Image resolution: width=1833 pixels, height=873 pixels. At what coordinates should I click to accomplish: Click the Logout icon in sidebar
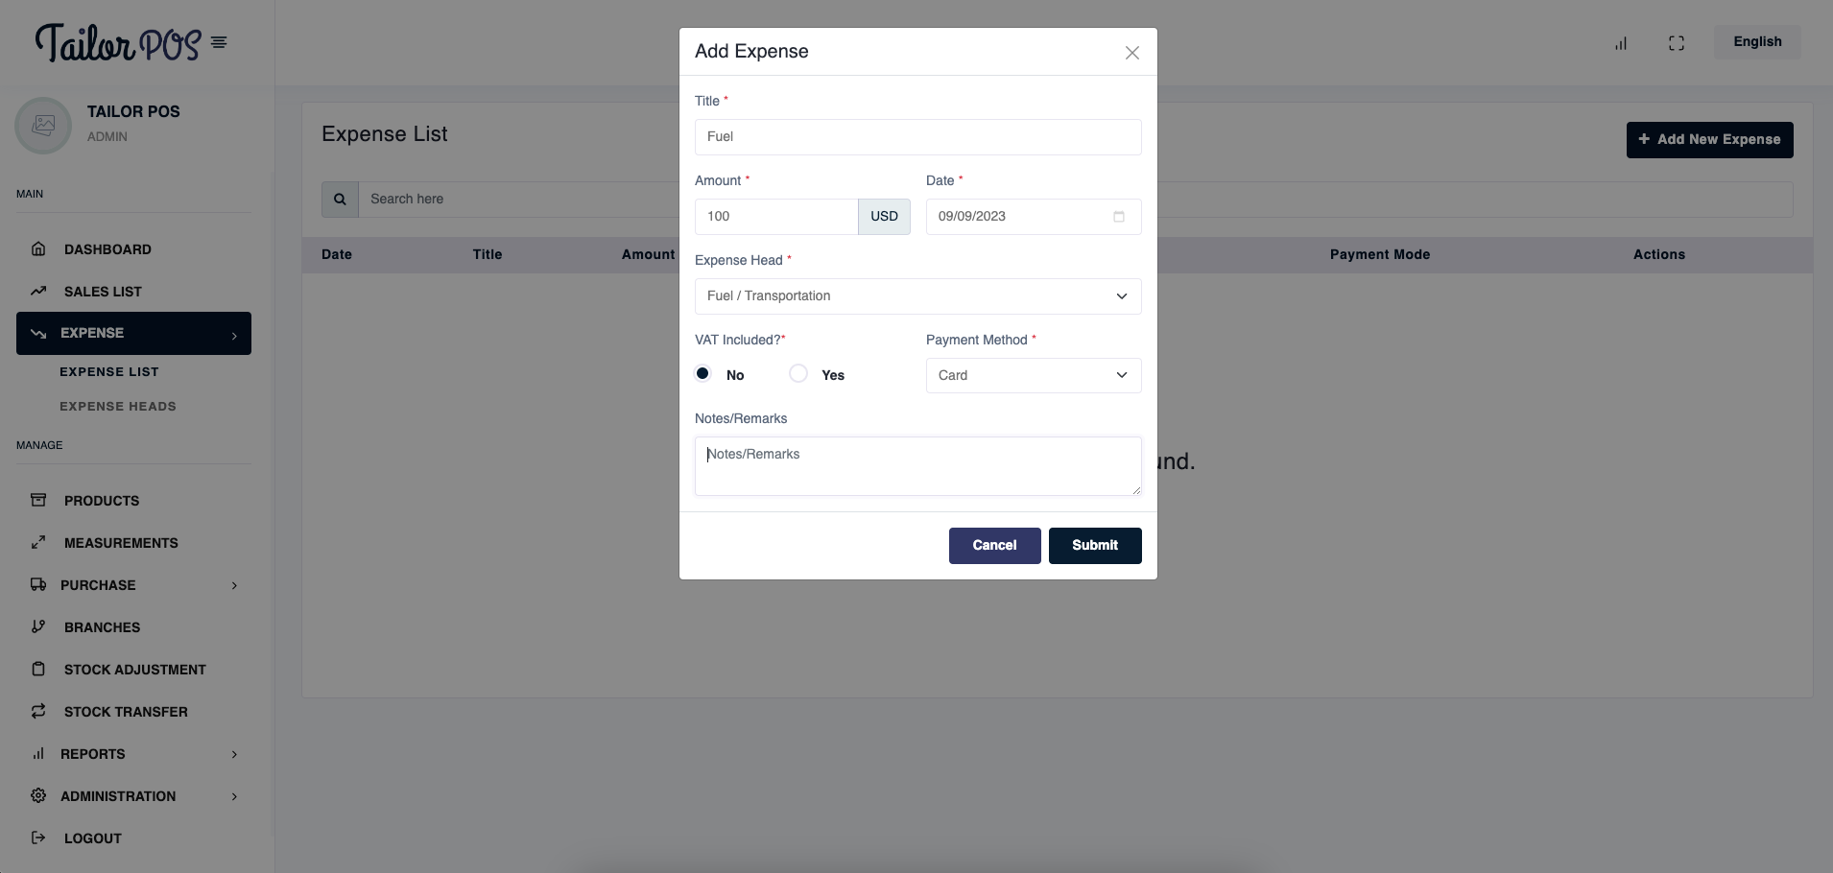click(x=38, y=838)
